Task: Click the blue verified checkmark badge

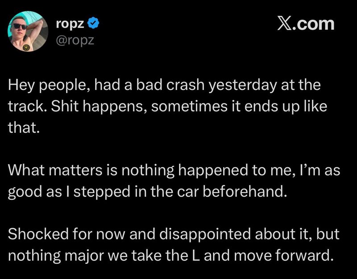Action: click(x=93, y=23)
